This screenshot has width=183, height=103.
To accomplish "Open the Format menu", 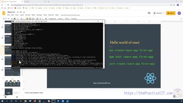I will [28, 15].
